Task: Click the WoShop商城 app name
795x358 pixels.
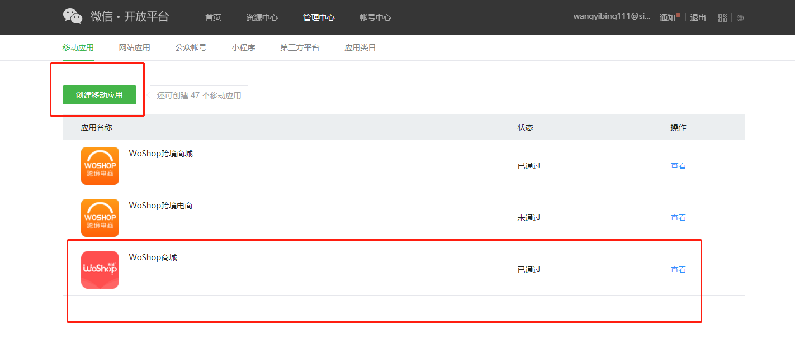Action: tap(153, 257)
